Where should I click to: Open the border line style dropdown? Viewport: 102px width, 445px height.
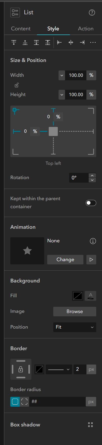59,369
